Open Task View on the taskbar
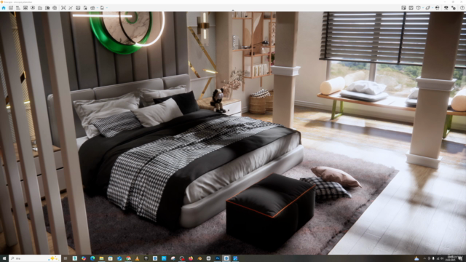 tap(66, 258)
